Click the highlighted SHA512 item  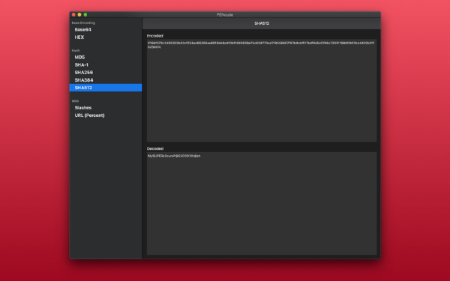(x=106, y=88)
